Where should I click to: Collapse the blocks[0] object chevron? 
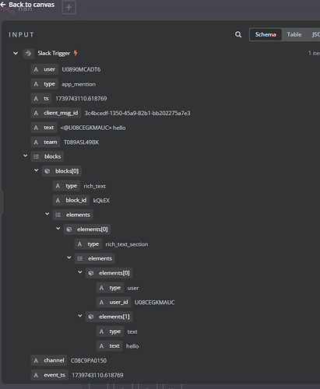click(37, 170)
